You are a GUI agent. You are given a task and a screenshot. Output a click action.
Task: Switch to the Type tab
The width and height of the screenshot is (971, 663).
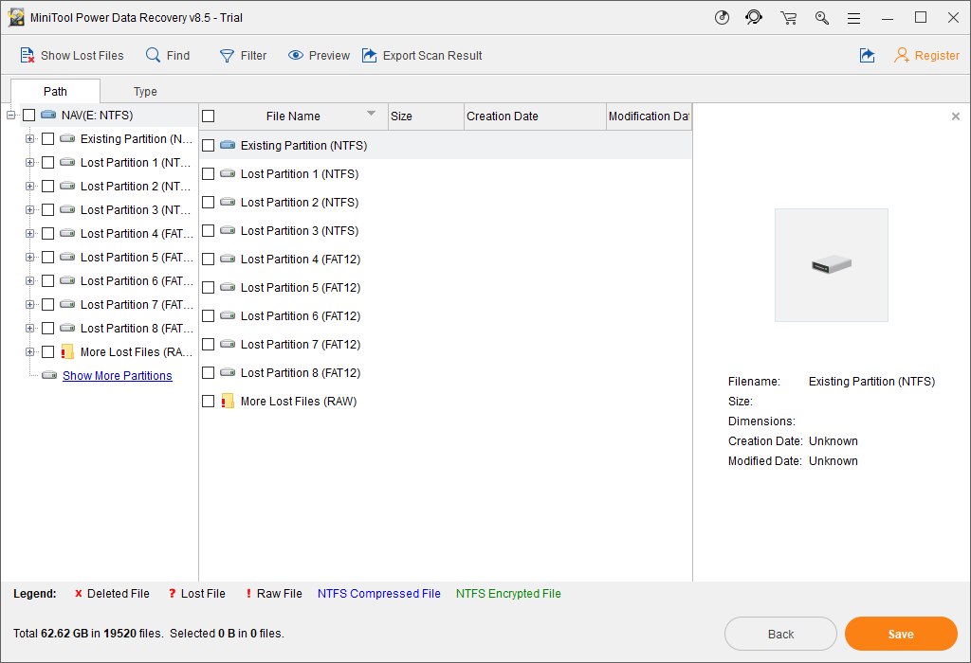point(145,92)
